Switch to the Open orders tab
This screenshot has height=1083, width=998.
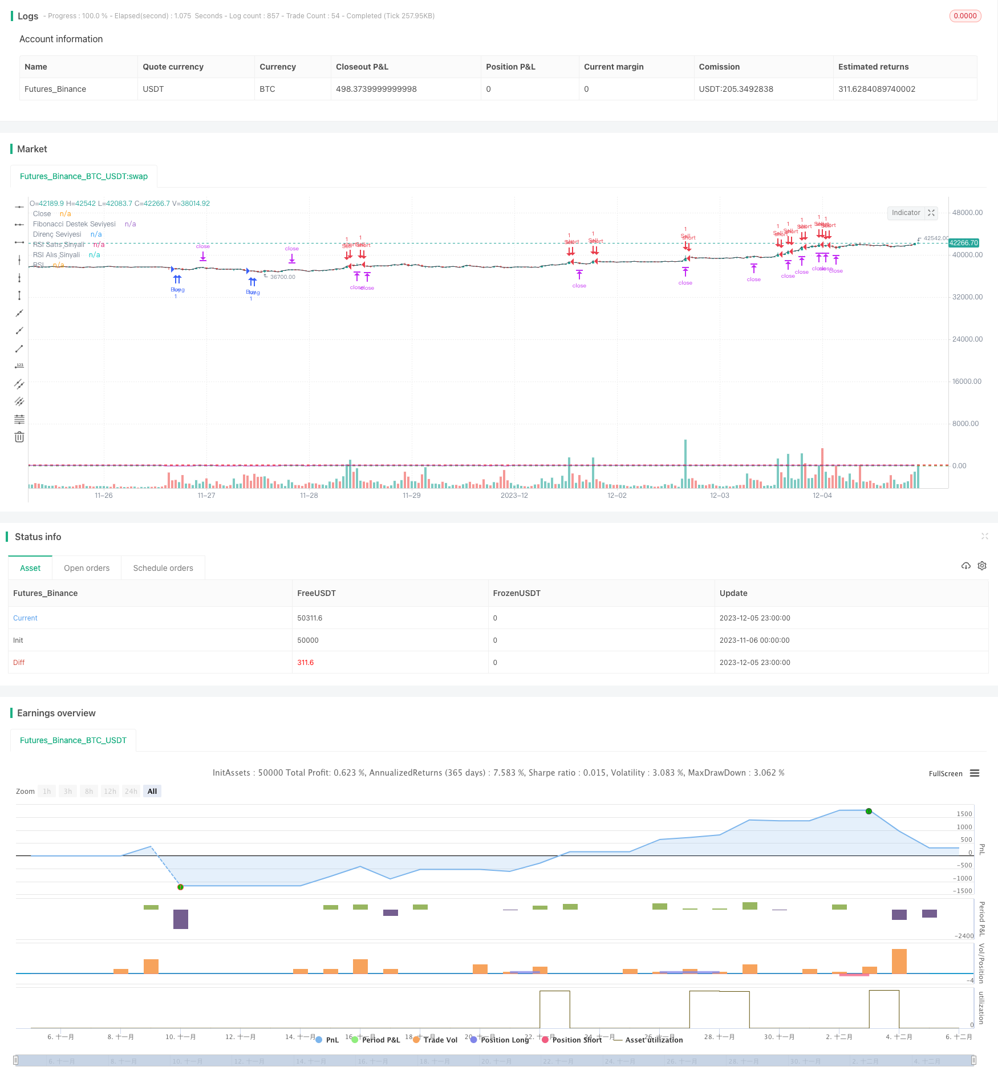(x=87, y=568)
